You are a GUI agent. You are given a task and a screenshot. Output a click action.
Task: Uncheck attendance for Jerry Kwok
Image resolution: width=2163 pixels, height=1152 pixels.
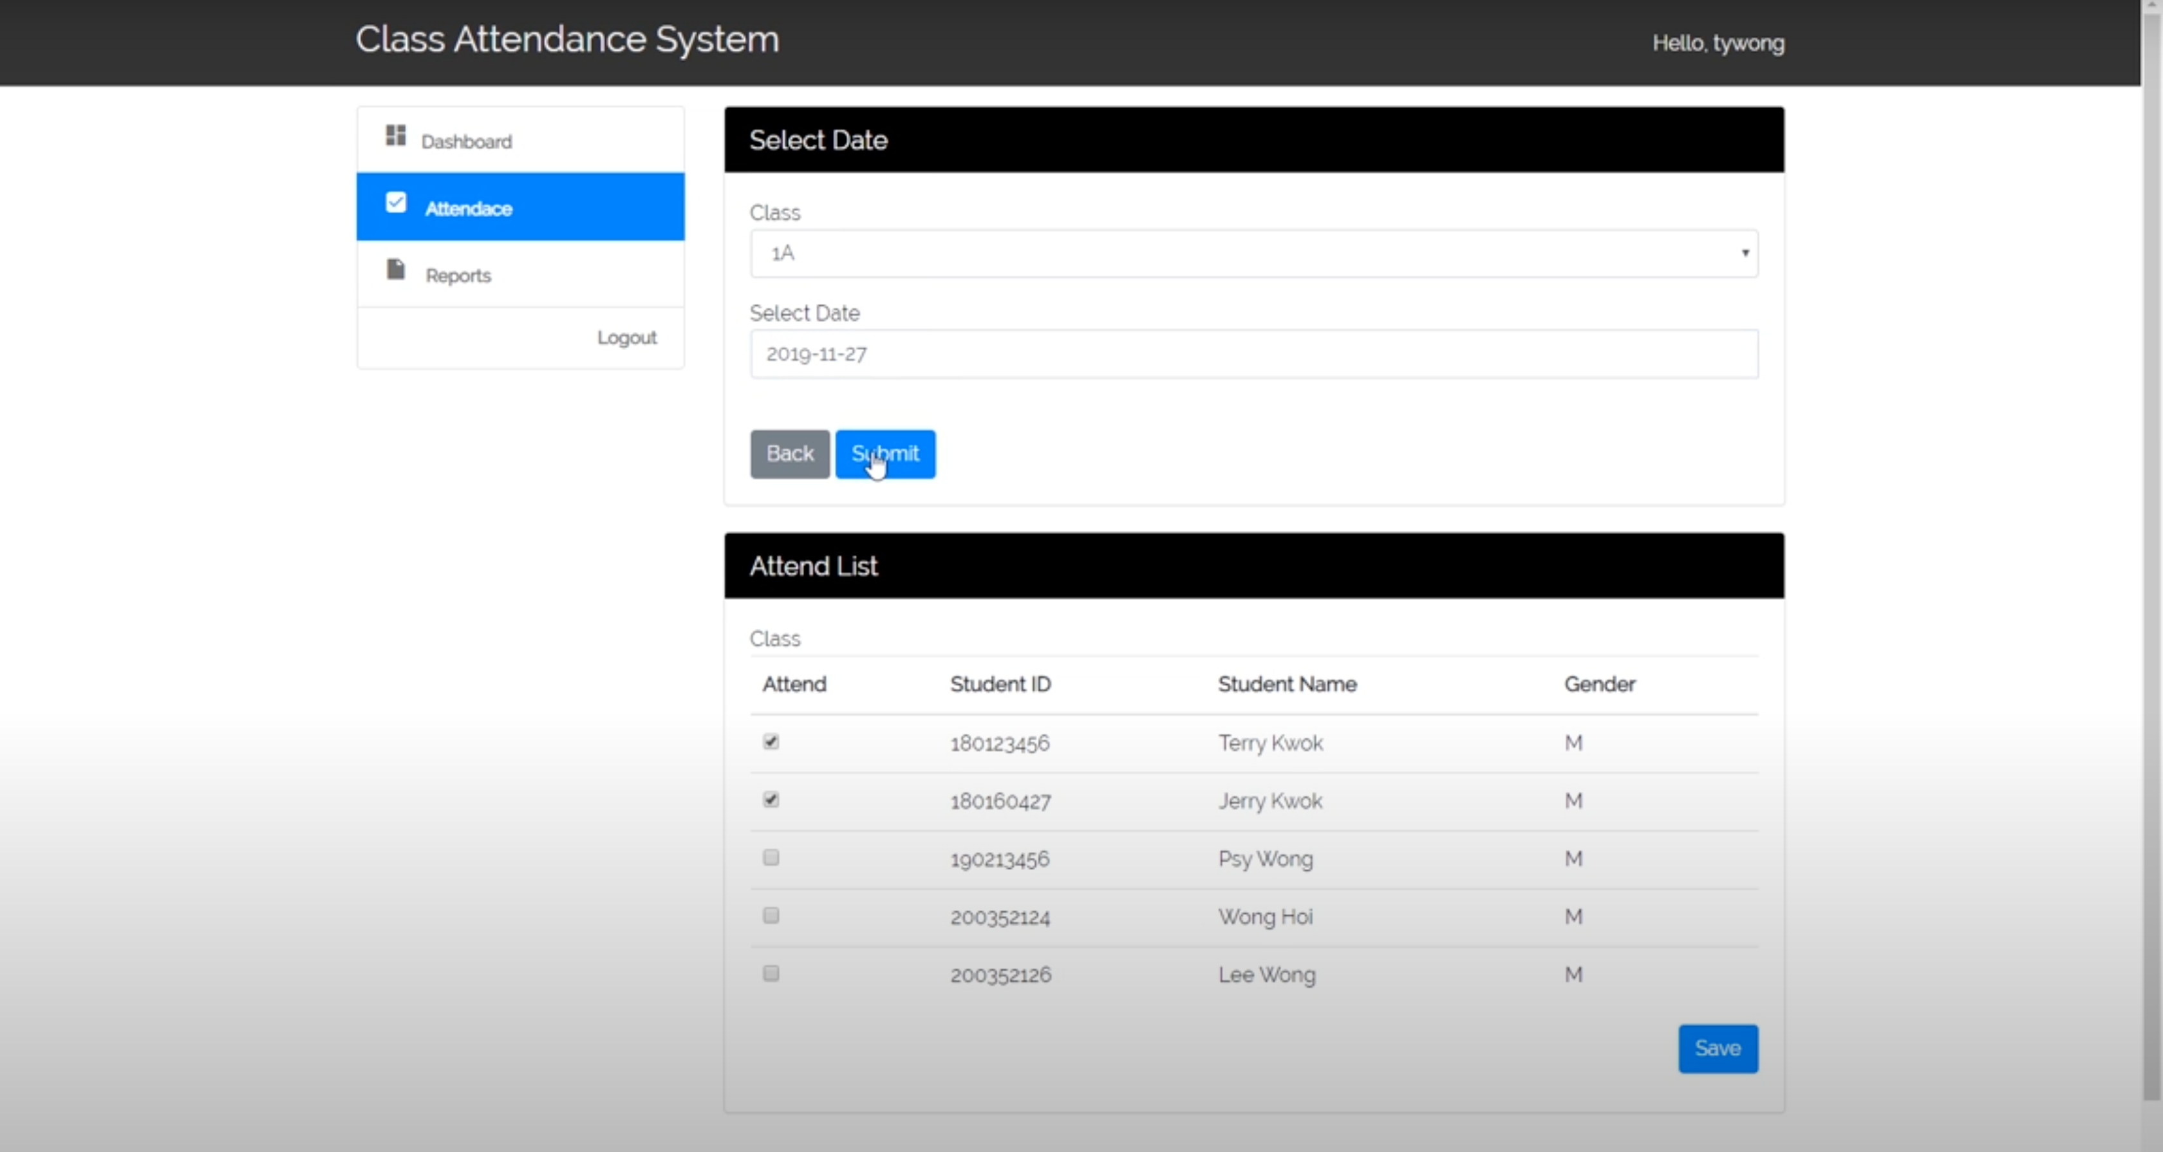coord(771,799)
